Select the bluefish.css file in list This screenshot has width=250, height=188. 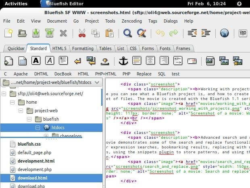coord(29,144)
